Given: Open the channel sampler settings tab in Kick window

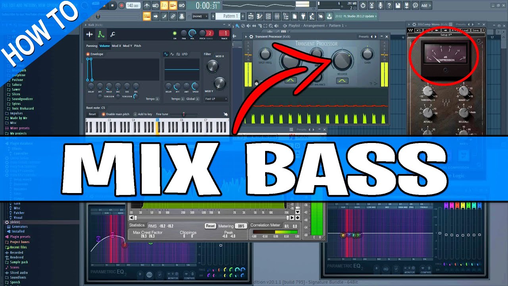Looking at the screenshot, I should click(x=90, y=35).
